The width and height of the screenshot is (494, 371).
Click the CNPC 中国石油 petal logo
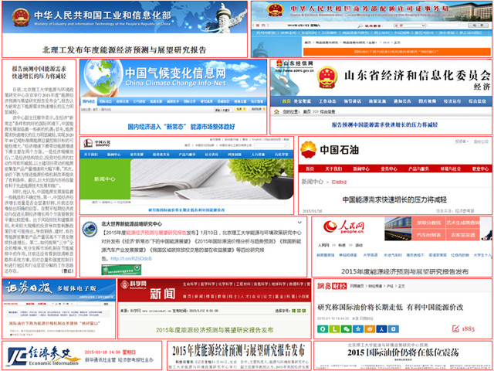(309, 148)
